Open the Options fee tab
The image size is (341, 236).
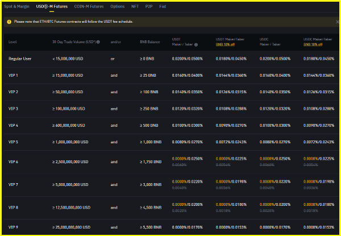pos(118,6)
